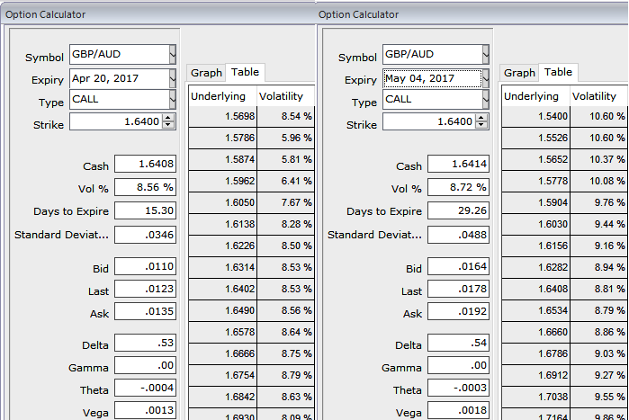Click Vega field showing .0018

tap(458, 410)
